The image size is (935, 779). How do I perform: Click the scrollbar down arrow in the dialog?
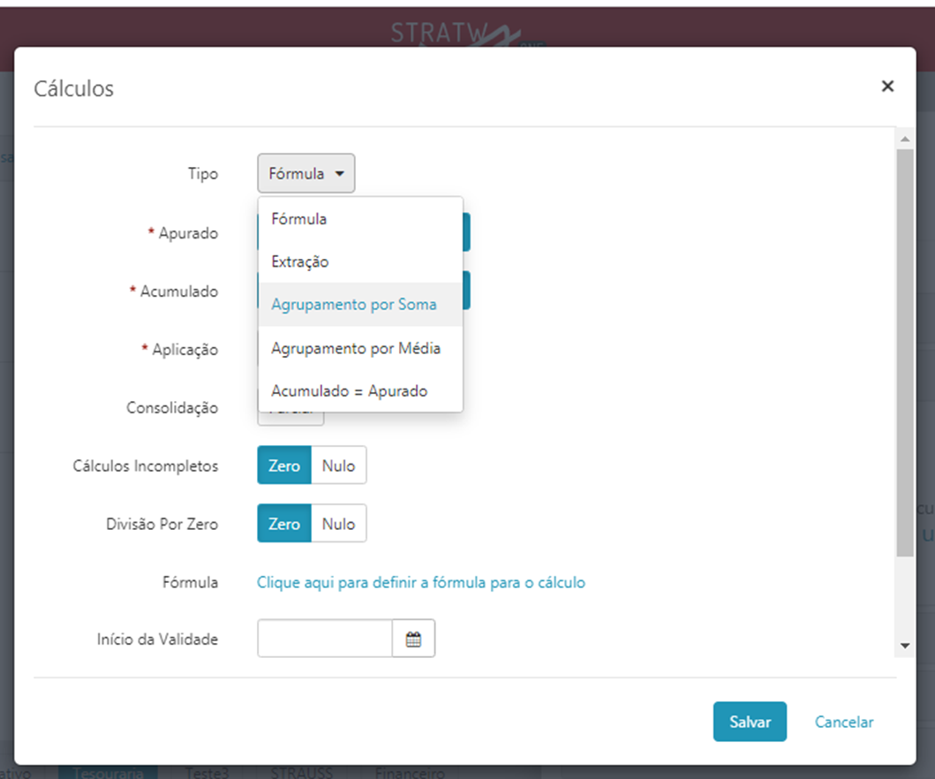[x=905, y=646]
